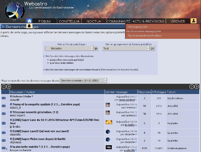Click Les bricoleurs forum name

click(175, 98)
